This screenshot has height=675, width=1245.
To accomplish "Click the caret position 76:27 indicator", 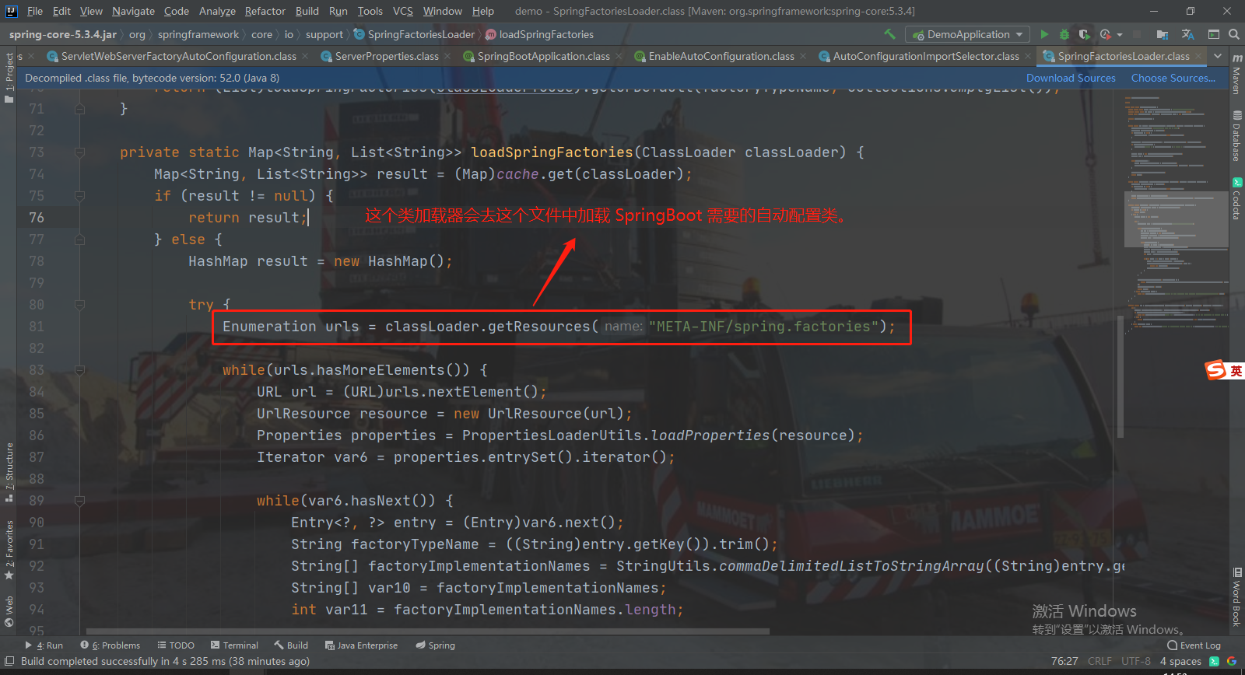I will pos(1064,661).
